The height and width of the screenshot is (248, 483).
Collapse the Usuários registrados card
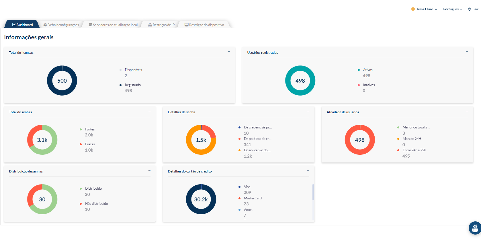pos(467,52)
